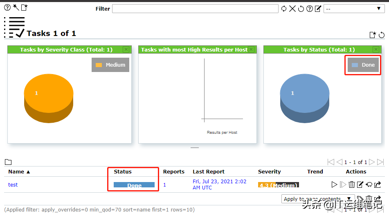Image resolution: width=389 pixels, height=216 pixels.
Task: Start the test task with play icon
Action: point(334,184)
